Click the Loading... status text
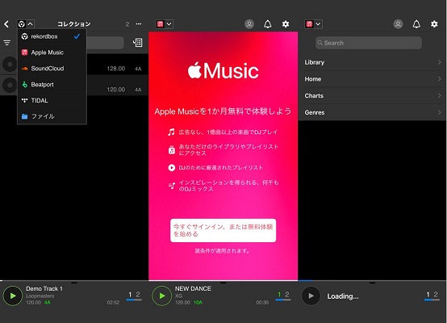447x323 pixels. 343,296
